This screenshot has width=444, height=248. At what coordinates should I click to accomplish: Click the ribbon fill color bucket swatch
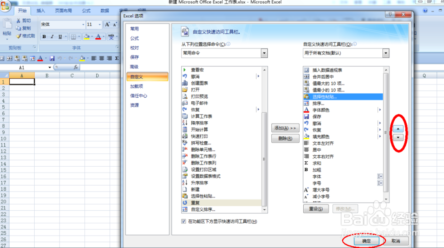click(x=87, y=36)
